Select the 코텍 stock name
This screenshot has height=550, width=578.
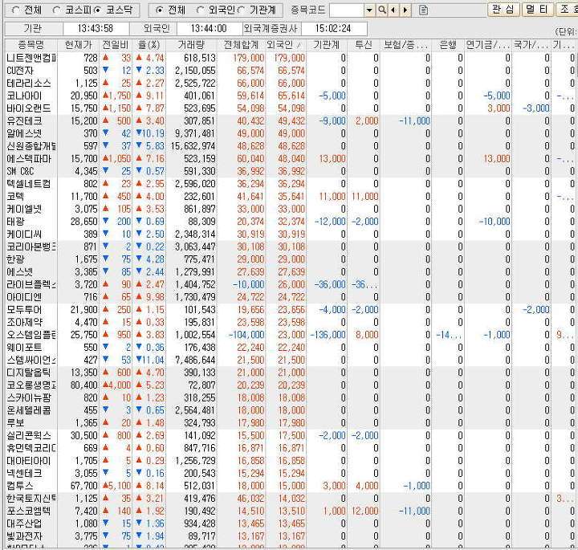click(15, 196)
